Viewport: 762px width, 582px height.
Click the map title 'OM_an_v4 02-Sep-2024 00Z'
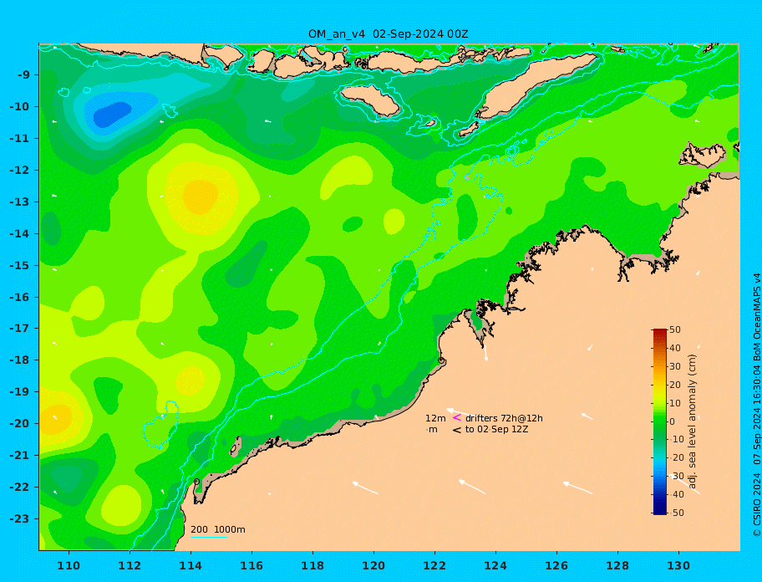pyautogui.click(x=389, y=34)
